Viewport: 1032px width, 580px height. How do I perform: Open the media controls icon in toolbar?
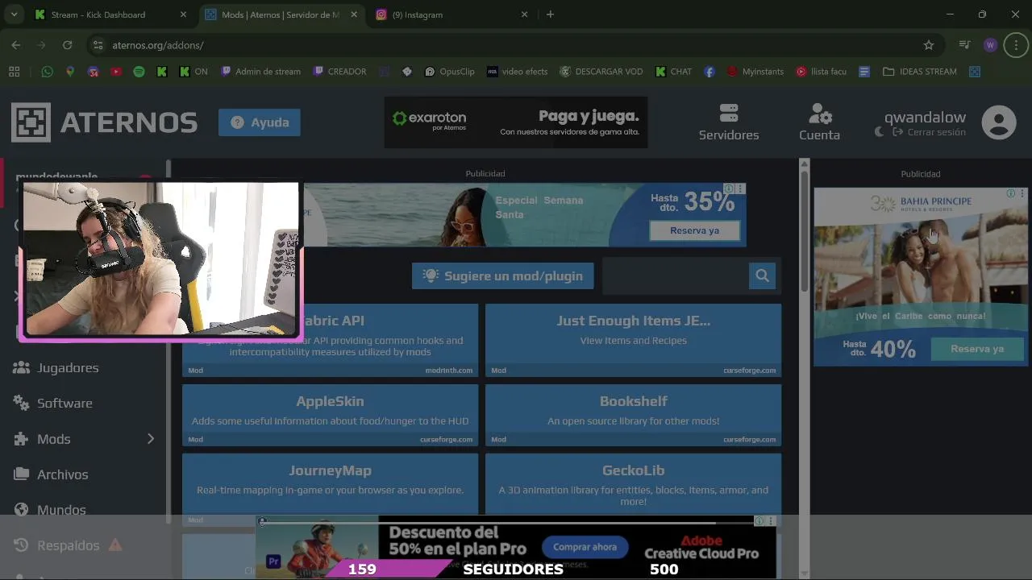point(964,45)
